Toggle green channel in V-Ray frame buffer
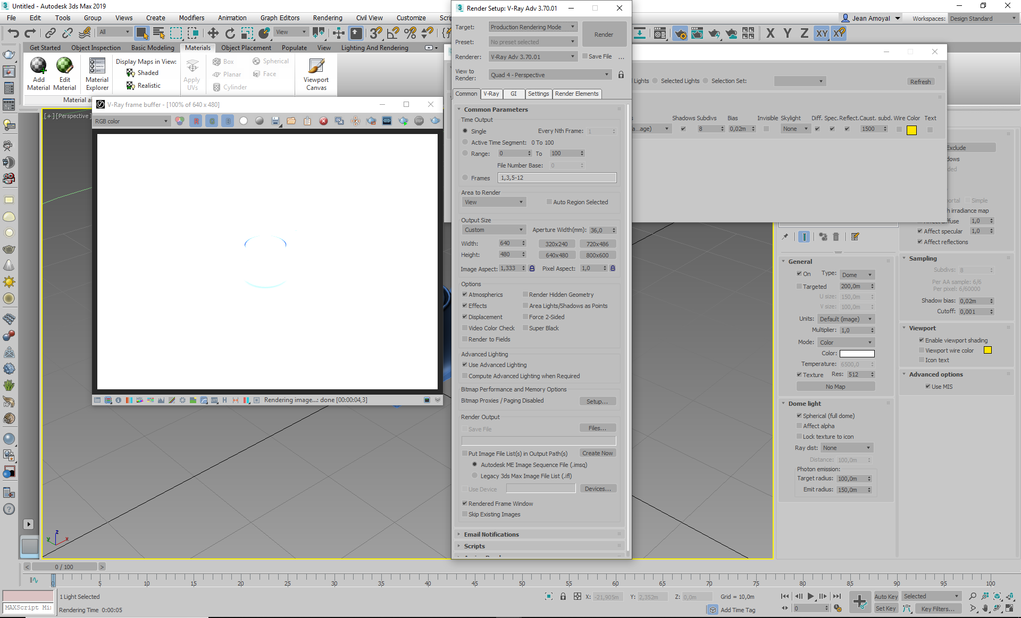Screen dimensions: 1021x618 pos(212,121)
